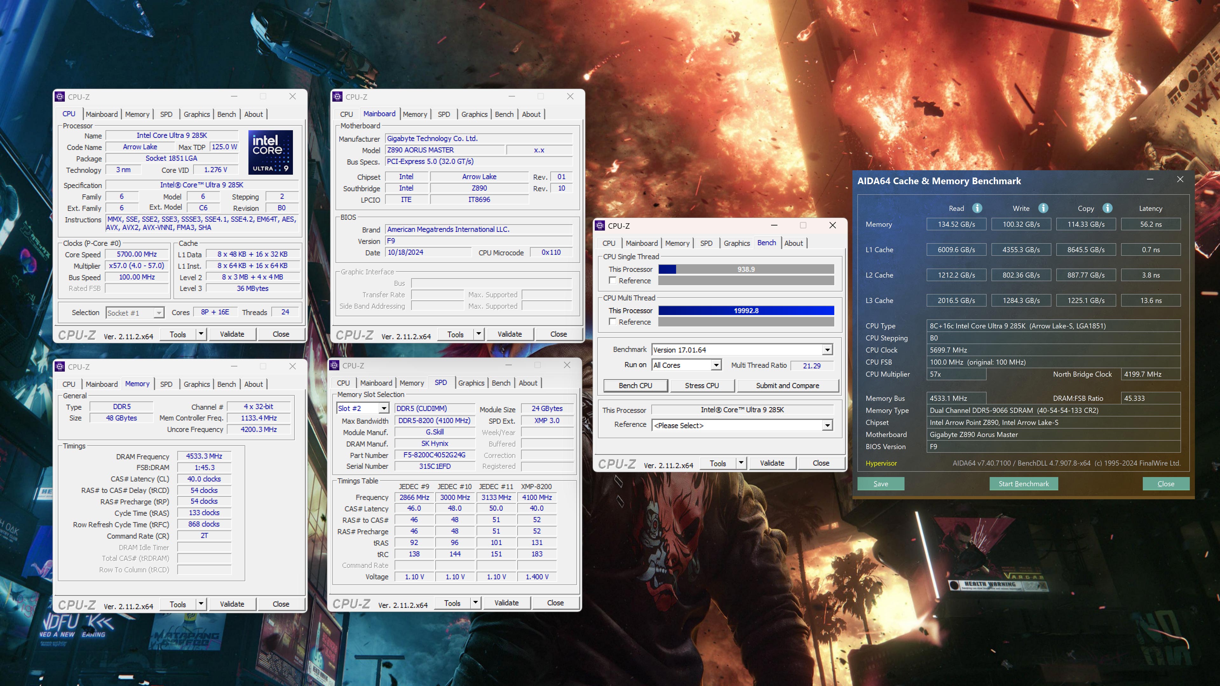The height and width of the screenshot is (686, 1220).
Task: Click the Single Thread Reference empty bar
Action: [746, 280]
